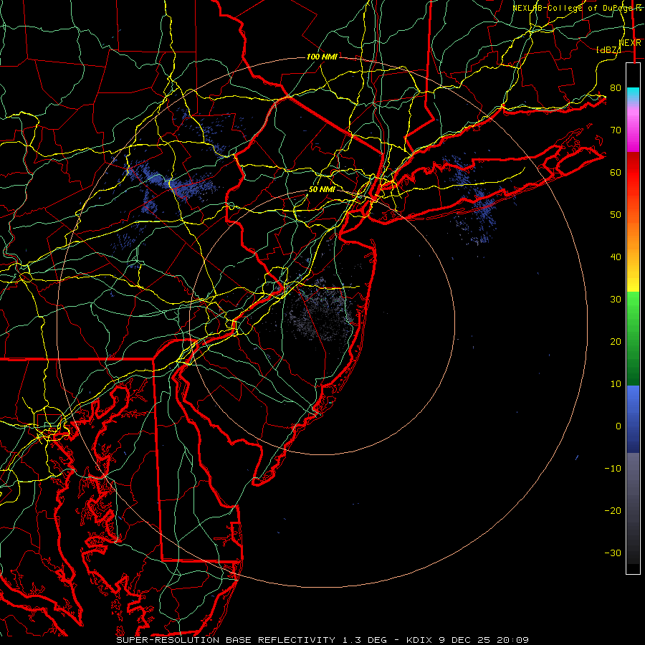Click the '20' value on the dBZ scale
Viewport: 645px width, 645px height.
click(616, 341)
